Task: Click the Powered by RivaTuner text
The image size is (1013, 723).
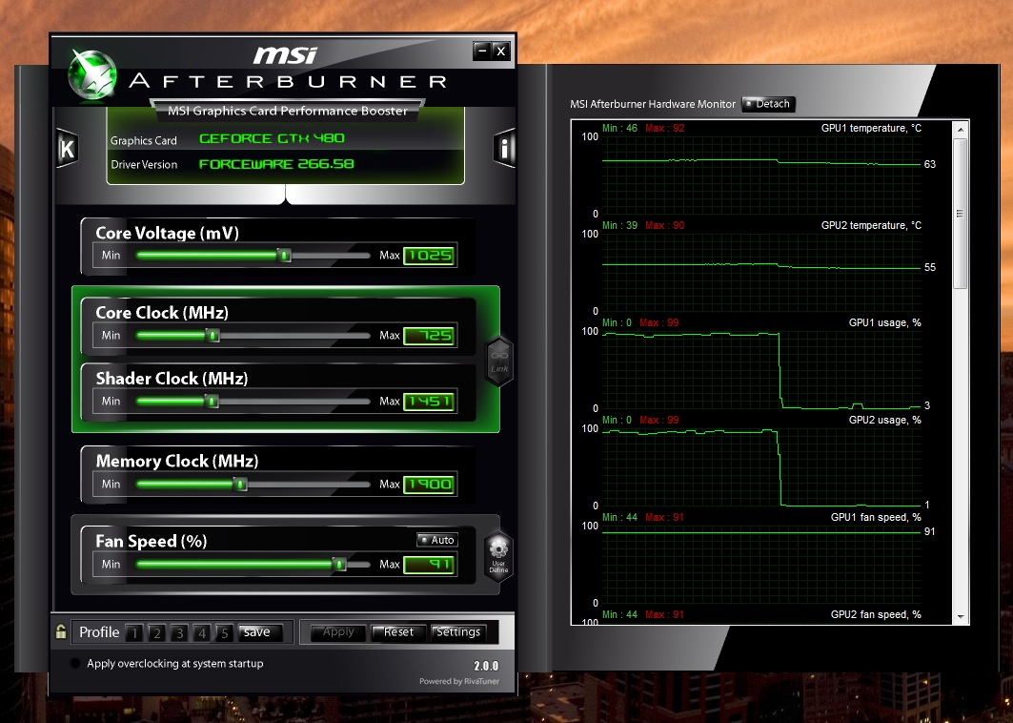Action: [459, 681]
